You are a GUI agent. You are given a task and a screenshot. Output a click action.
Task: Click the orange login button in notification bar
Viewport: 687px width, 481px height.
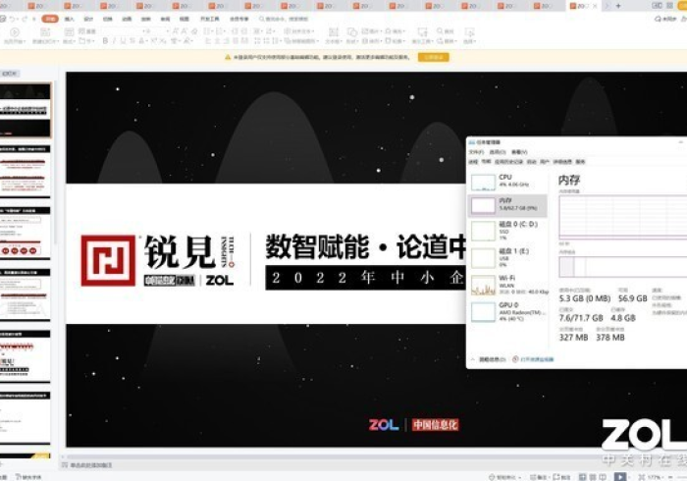(x=434, y=57)
